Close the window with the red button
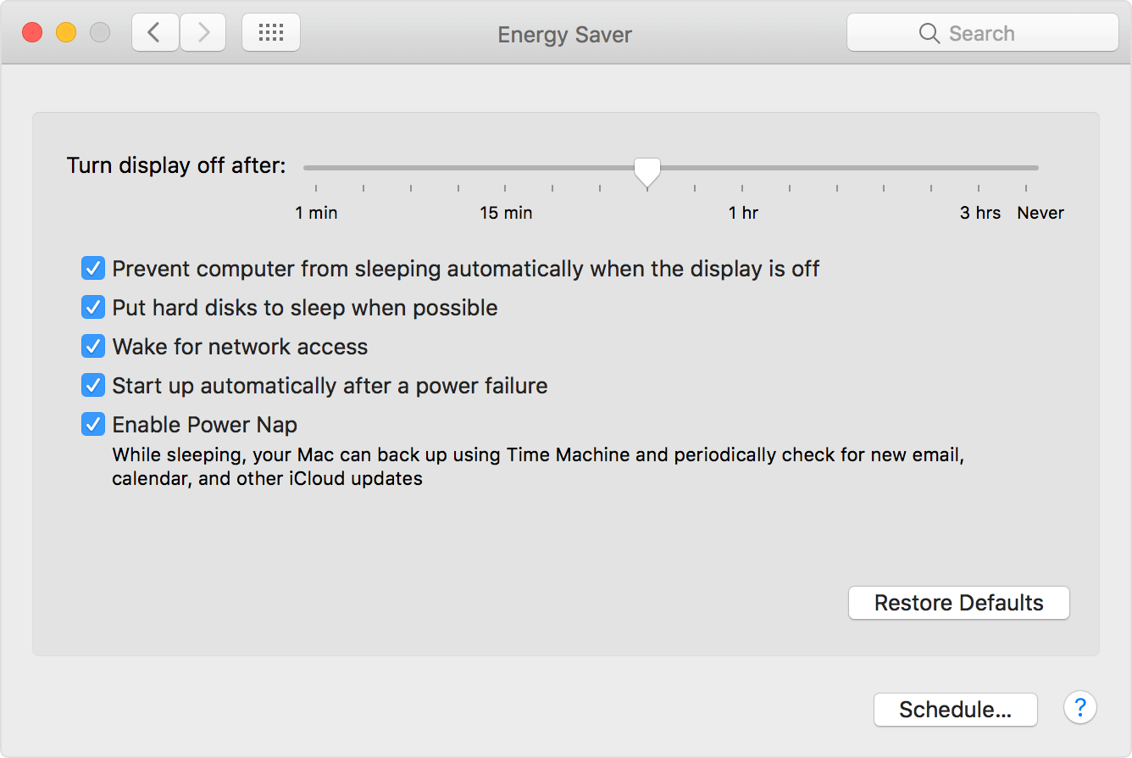This screenshot has height=758, width=1132. coord(32,33)
